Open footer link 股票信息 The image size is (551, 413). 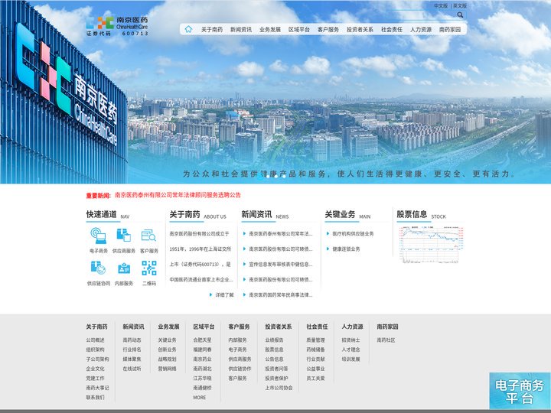click(x=274, y=350)
